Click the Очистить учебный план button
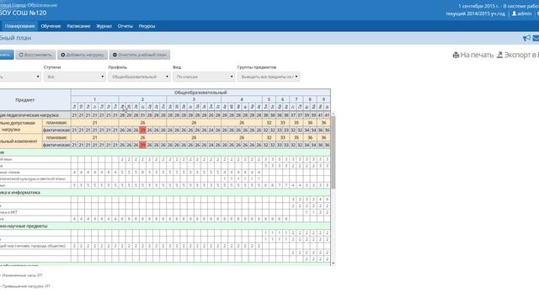Viewport: 539px width, 303px height. tap(140, 55)
